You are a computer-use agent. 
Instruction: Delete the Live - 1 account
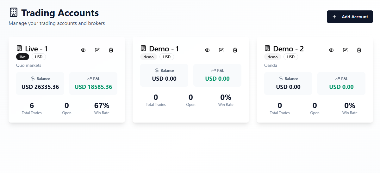coord(111,50)
